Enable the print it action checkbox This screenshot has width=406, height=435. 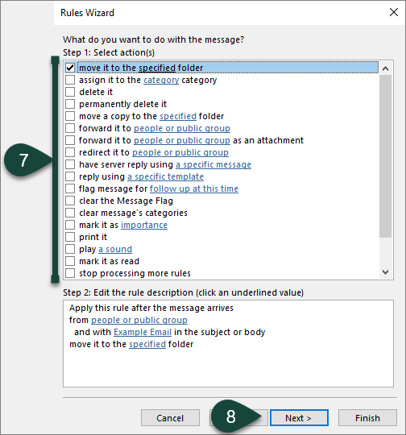70,237
